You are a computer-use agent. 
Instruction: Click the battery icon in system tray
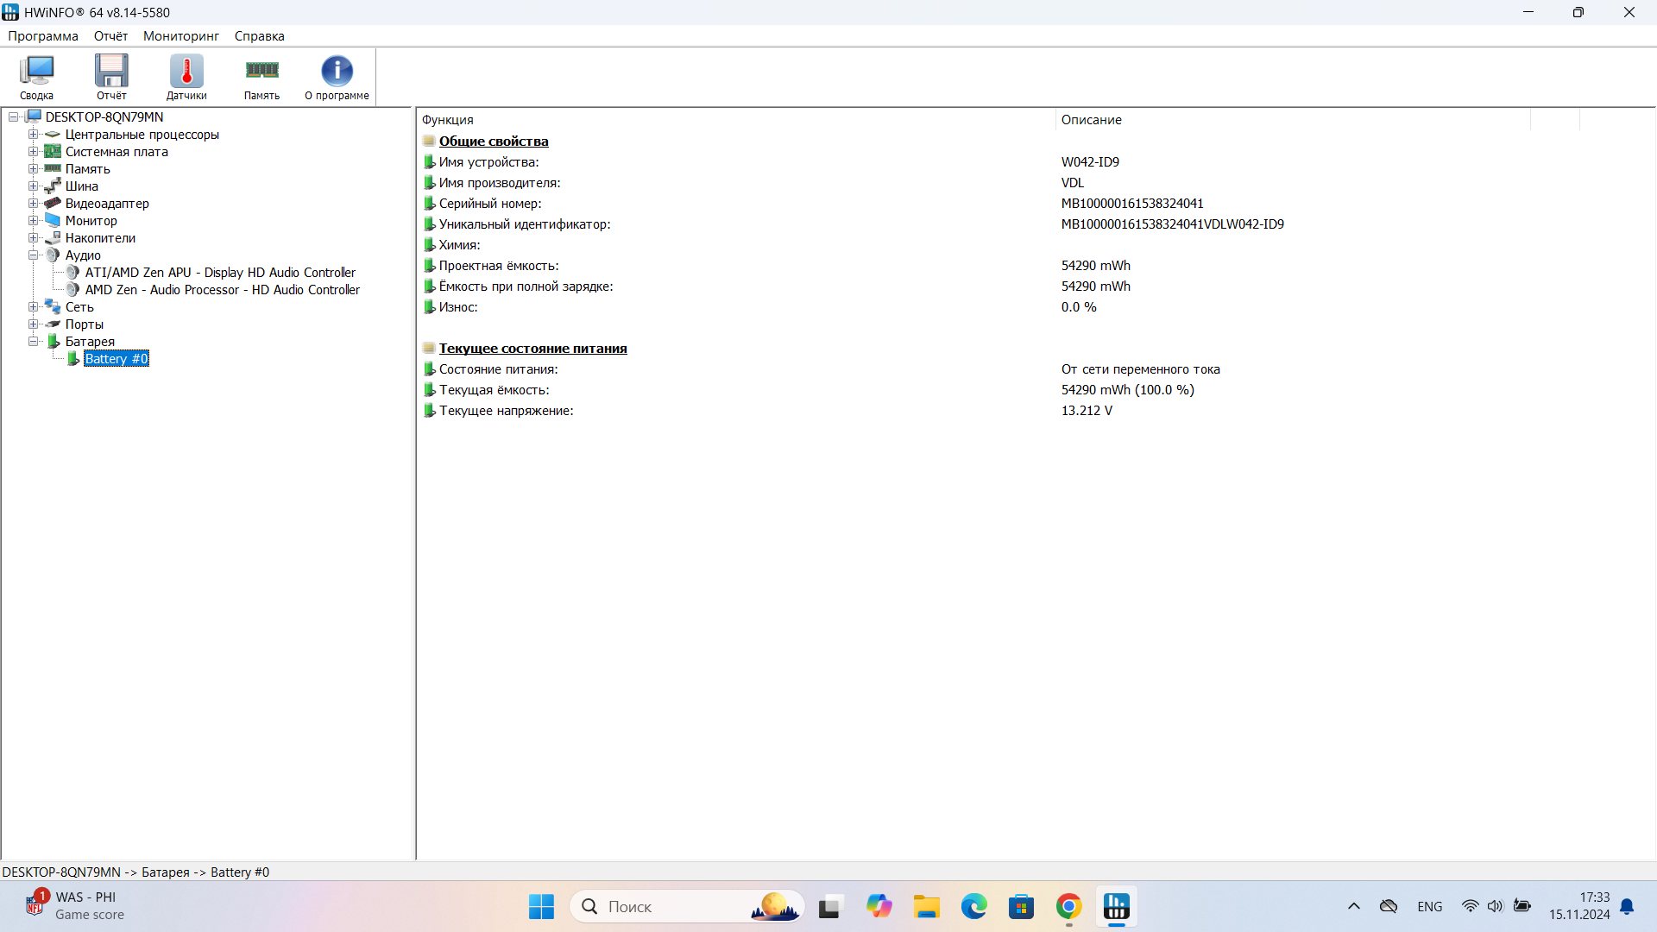click(1522, 906)
